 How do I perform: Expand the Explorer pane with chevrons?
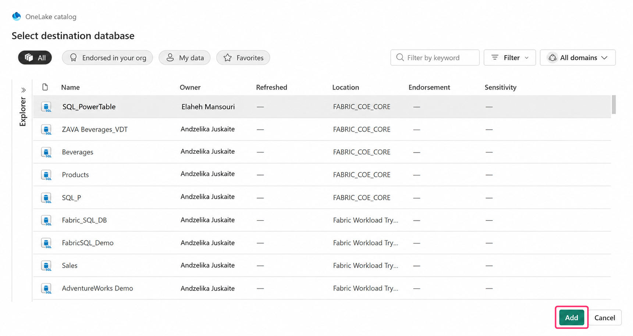coord(23,90)
